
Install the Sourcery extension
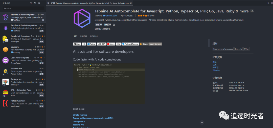point(41,52)
